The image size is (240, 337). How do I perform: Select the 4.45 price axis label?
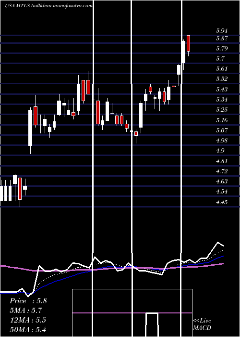222,202
